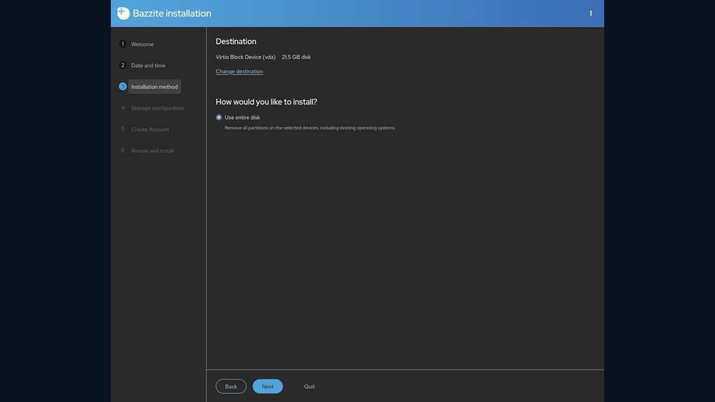
Task: Click Quit to exit the installer
Action: coord(310,386)
